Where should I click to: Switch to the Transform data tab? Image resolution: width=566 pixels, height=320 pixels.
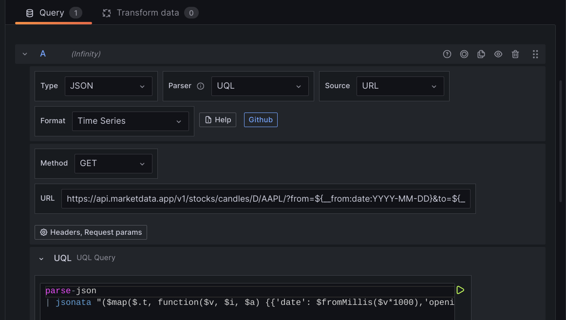coord(150,13)
